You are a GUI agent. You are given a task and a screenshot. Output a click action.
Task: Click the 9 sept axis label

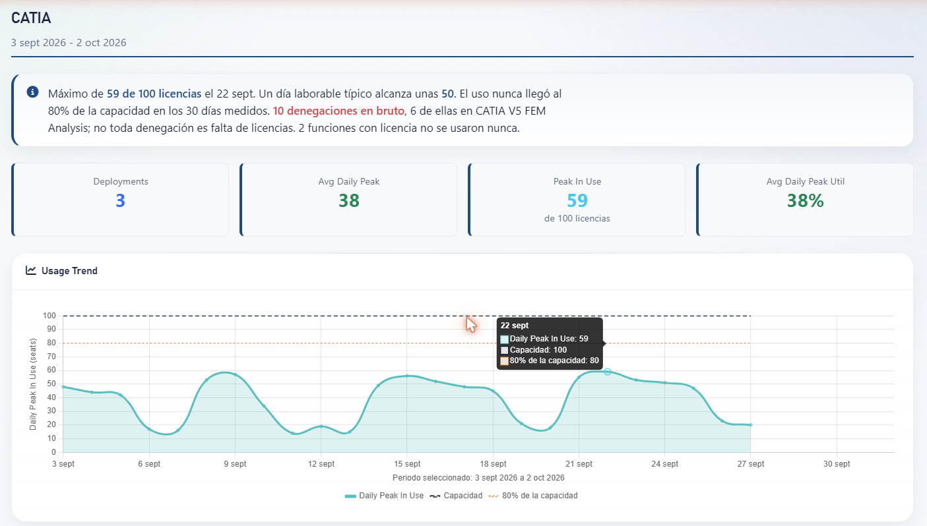235,464
